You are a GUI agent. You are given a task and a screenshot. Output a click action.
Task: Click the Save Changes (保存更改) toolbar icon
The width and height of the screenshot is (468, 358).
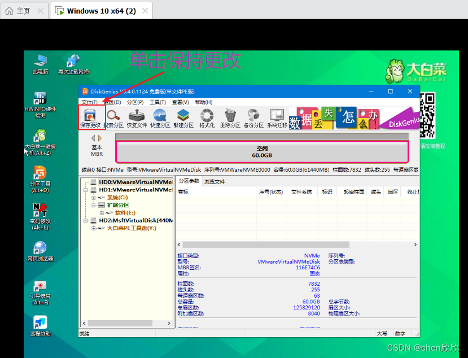click(x=90, y=118)
